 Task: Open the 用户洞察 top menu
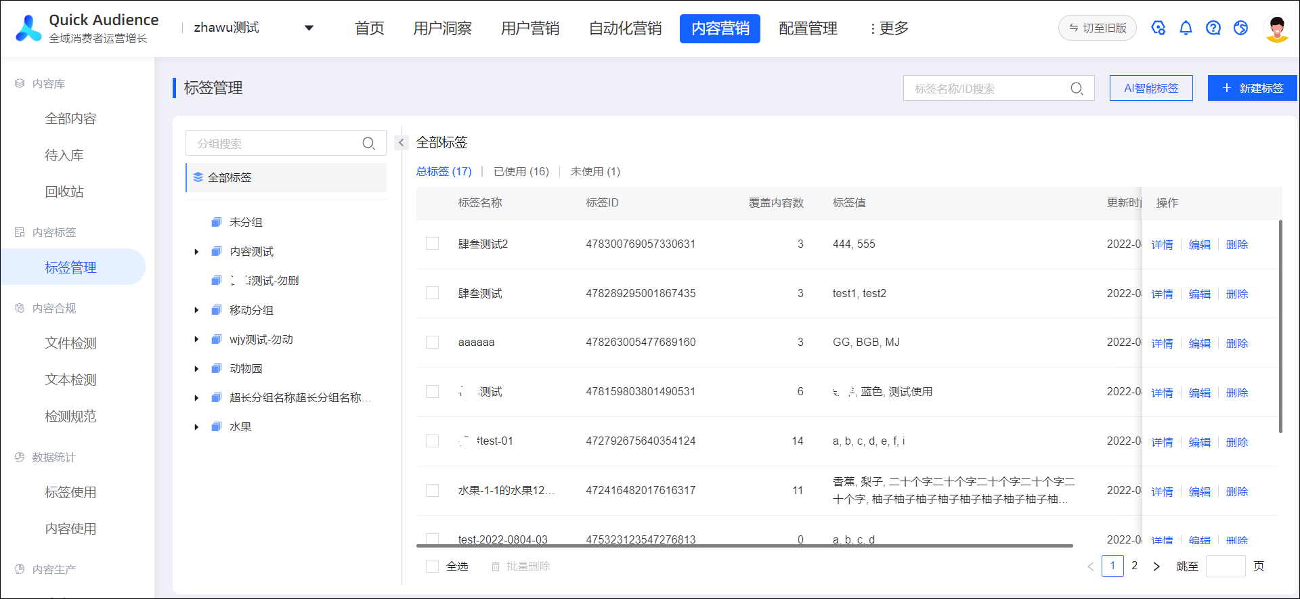(x=442, y=28)
